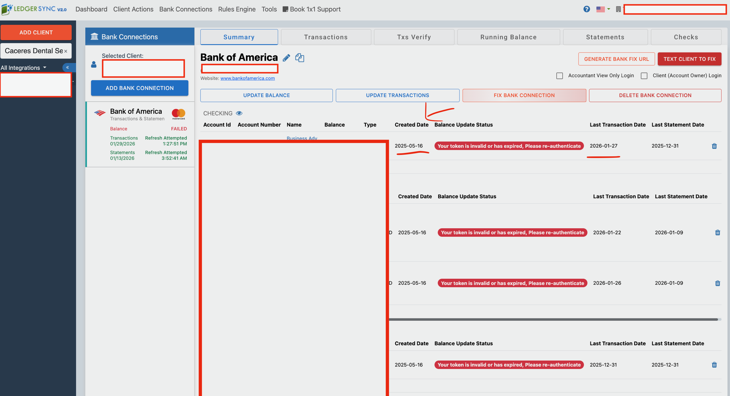Click the pencil edit icon beside Bank of America
This screenshot has width=730, height=396.
click(286, 58)
